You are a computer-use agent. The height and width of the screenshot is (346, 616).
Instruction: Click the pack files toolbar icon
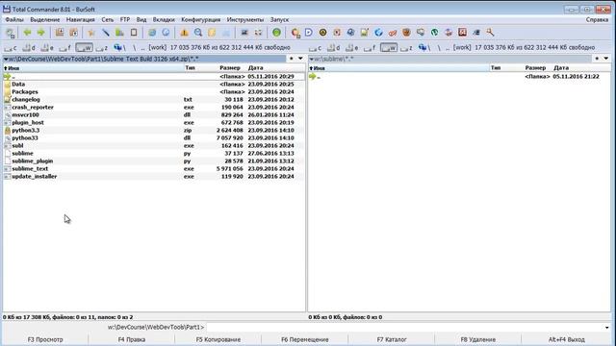click(60, 33)
